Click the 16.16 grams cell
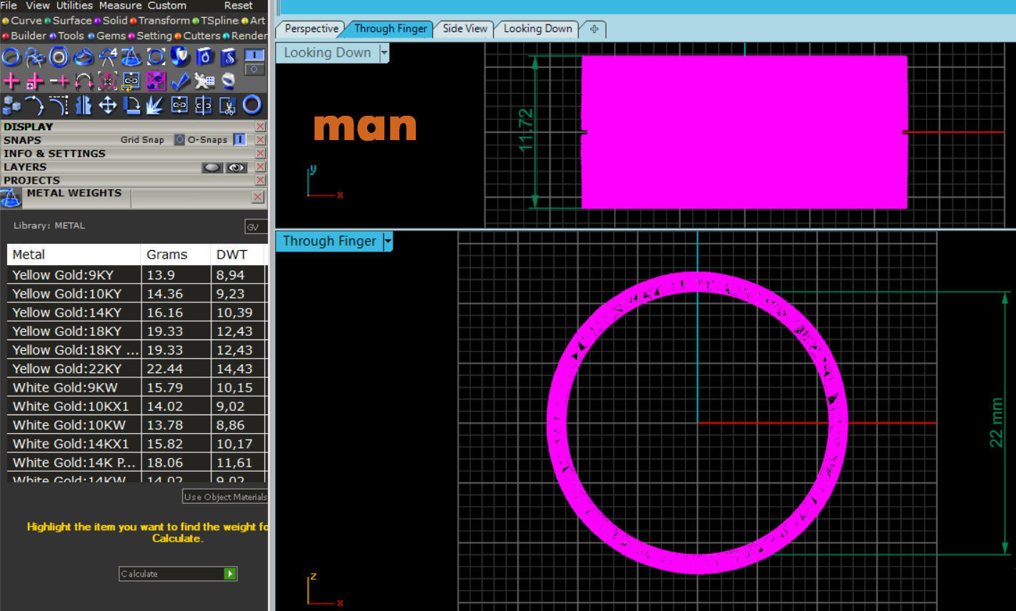 pyautogui.click(x=176, y=312)
